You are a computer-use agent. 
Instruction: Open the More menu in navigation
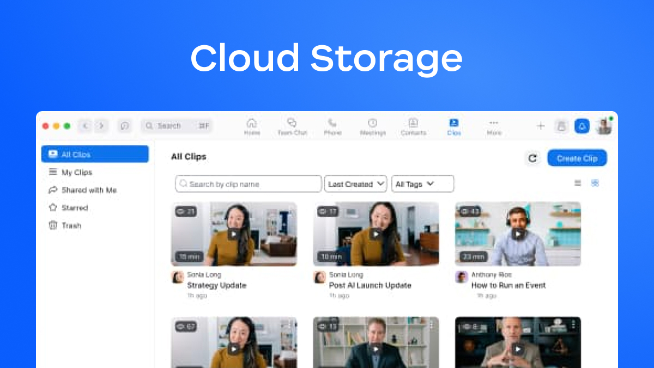pos(494,126)
